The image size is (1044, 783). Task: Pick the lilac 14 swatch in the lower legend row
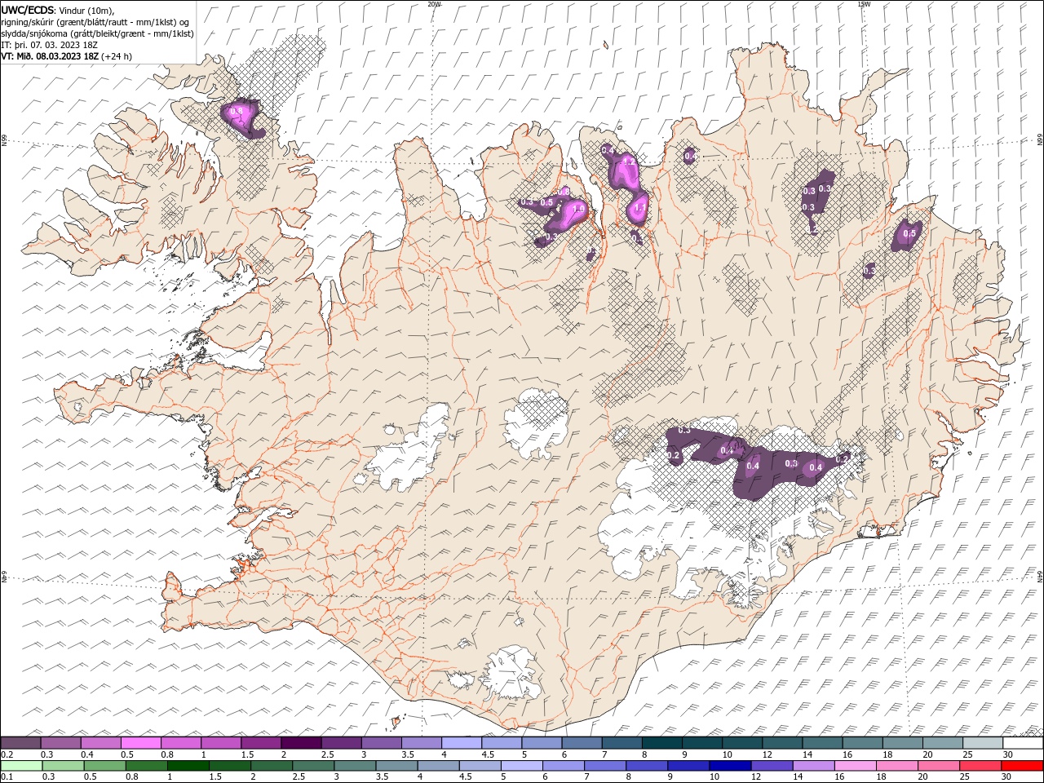coord(813,766)
